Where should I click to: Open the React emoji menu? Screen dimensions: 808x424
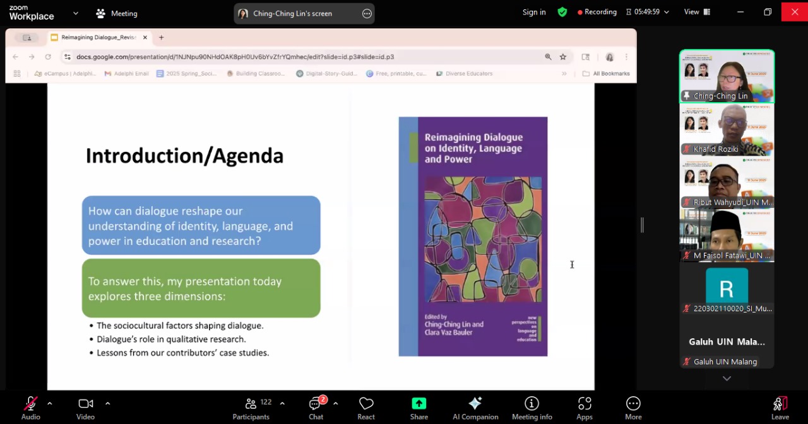366,408
